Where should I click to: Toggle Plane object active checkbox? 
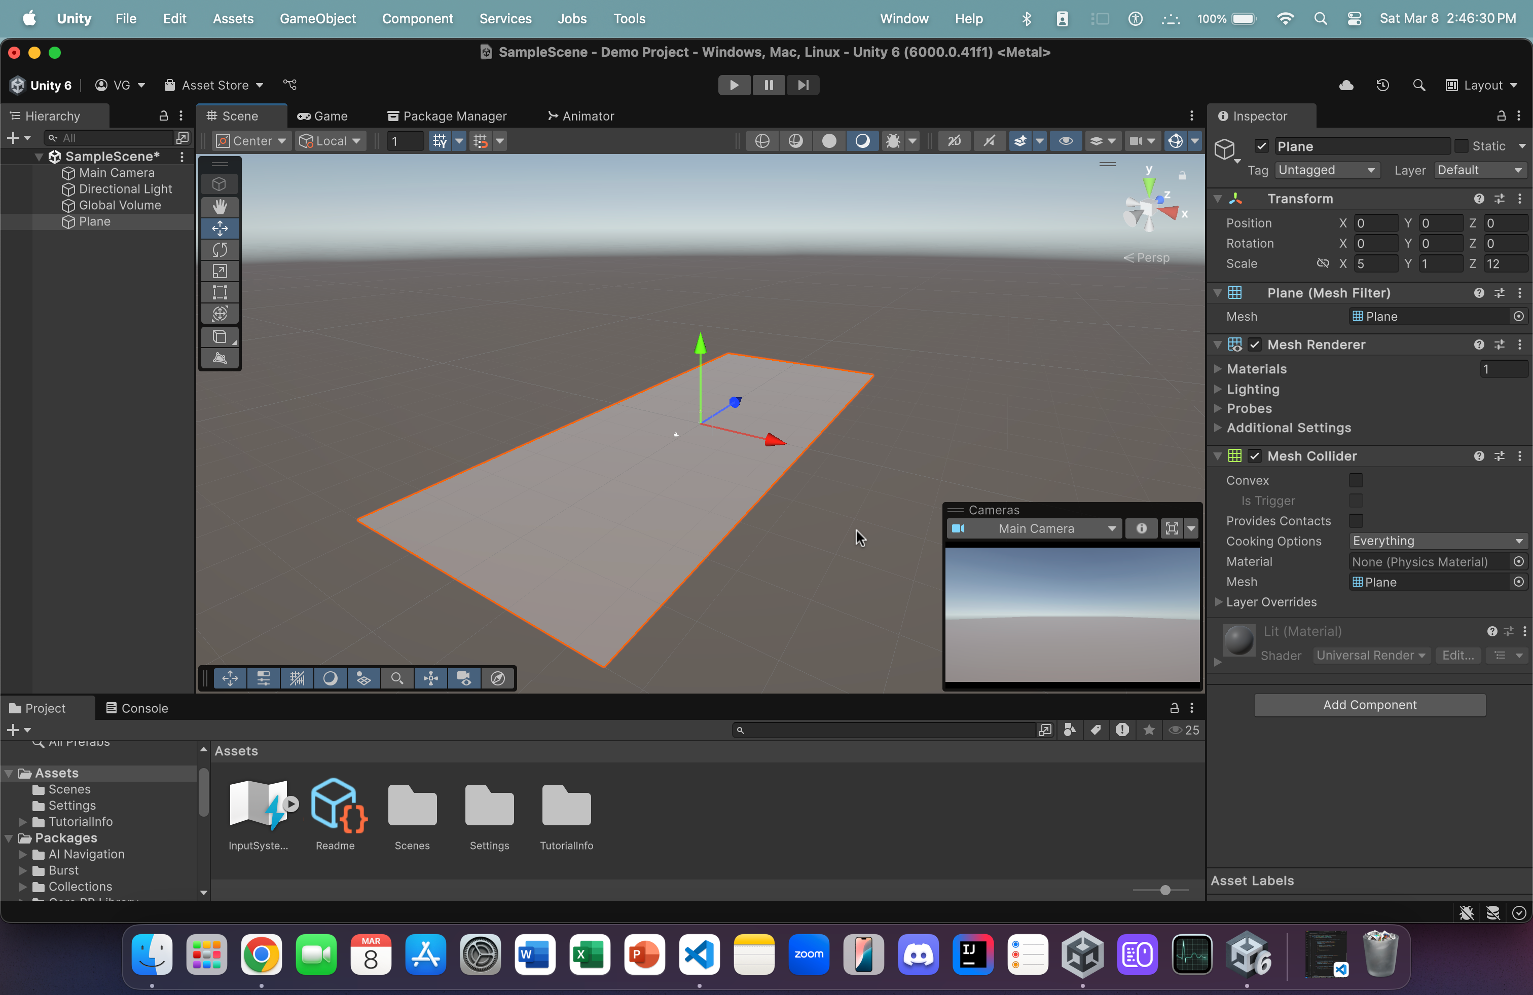coord(1261,146)
